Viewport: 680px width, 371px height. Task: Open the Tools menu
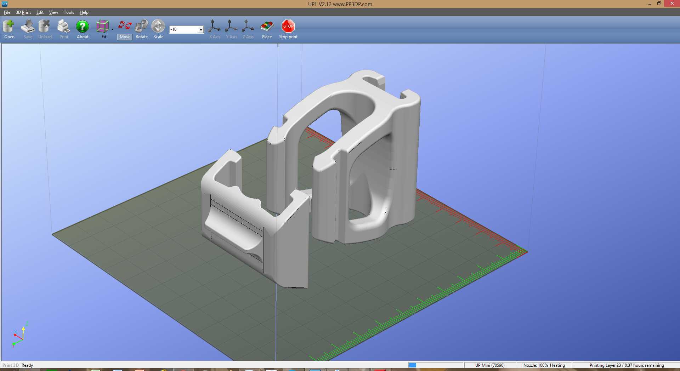pyautogui.click(x=69, y=12)
